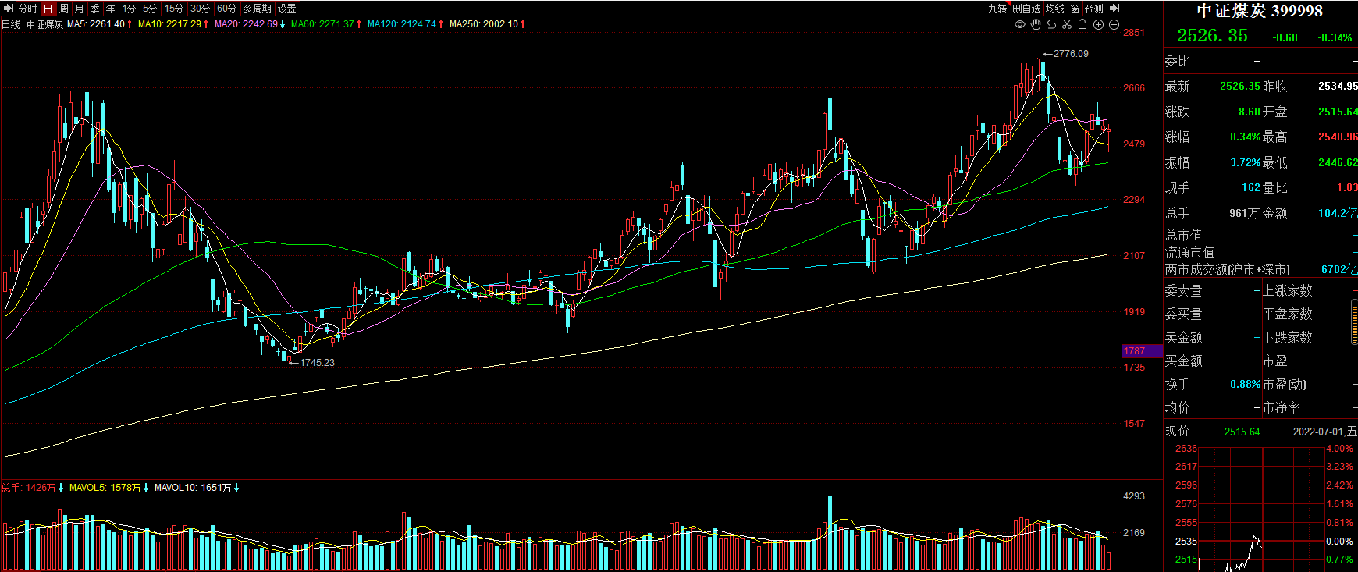
Task: Select the 季 quarterly period tab
Action: tap(95, 9)
